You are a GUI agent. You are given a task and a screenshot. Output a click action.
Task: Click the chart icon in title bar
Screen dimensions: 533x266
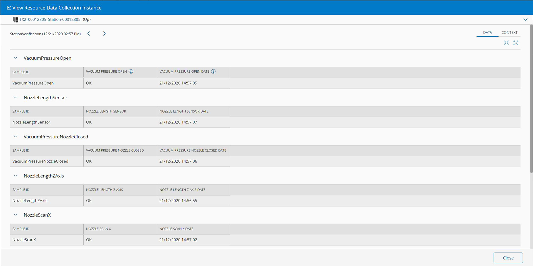pos(9,8)
